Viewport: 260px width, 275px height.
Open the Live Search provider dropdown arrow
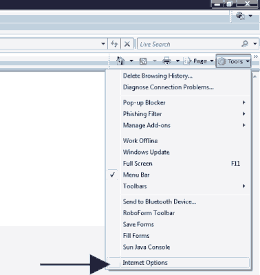pos(255,44)
